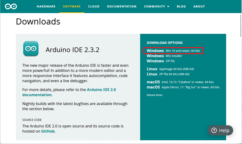Click the Arduino IDE 2.3.2 app icon
This screenshot has width=242, height=144.
(31, 49)
